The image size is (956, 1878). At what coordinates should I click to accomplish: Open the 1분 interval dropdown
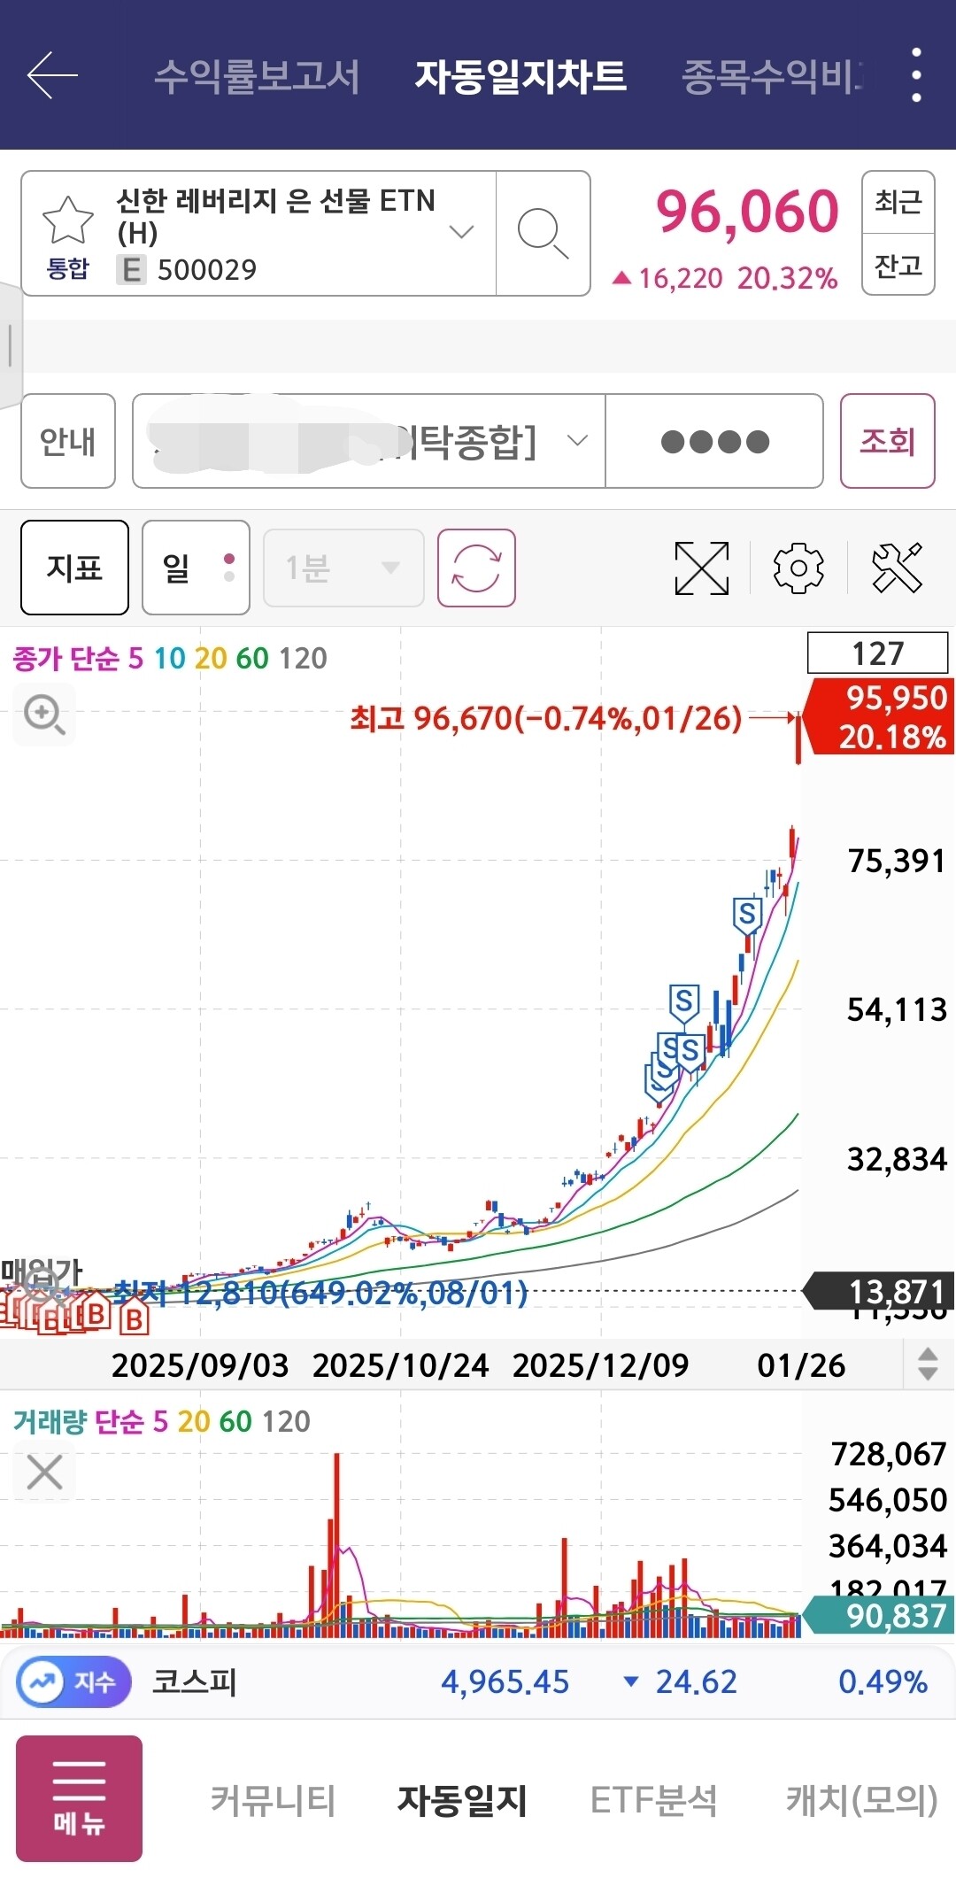pyautogui.click(x=343, y=568)
